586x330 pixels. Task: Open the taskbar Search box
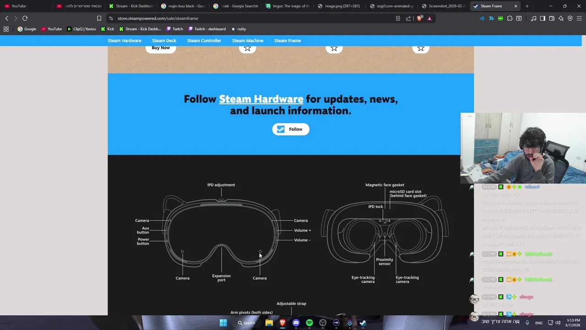[x=246, y=323]
